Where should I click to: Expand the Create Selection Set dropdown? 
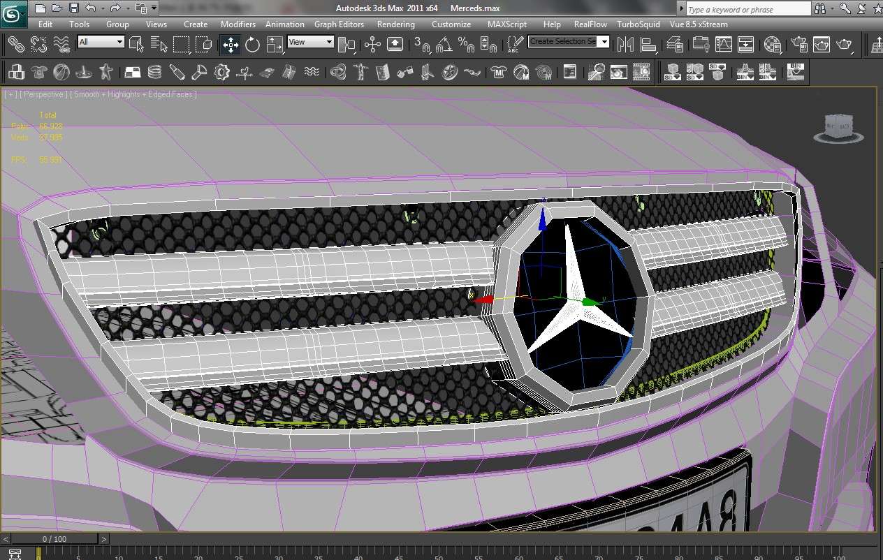click(604, 41)
